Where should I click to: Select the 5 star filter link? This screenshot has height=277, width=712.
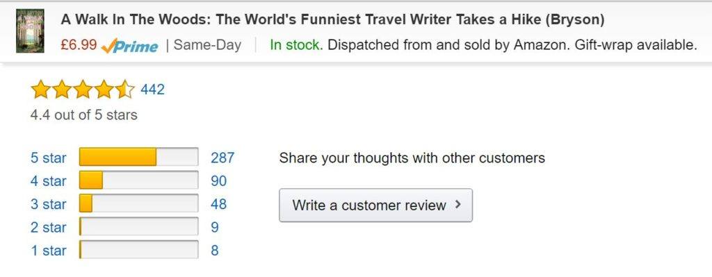(48, 158)
